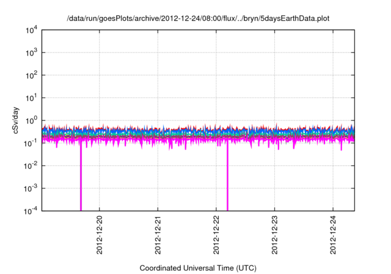Click the 10^1 y-axis tick label

click(32, 98)
